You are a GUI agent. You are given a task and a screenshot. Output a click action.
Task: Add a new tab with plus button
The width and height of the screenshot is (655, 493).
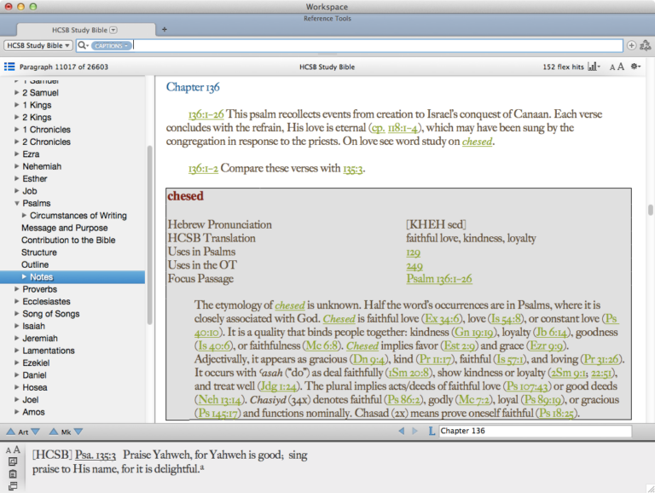[164, 29]
